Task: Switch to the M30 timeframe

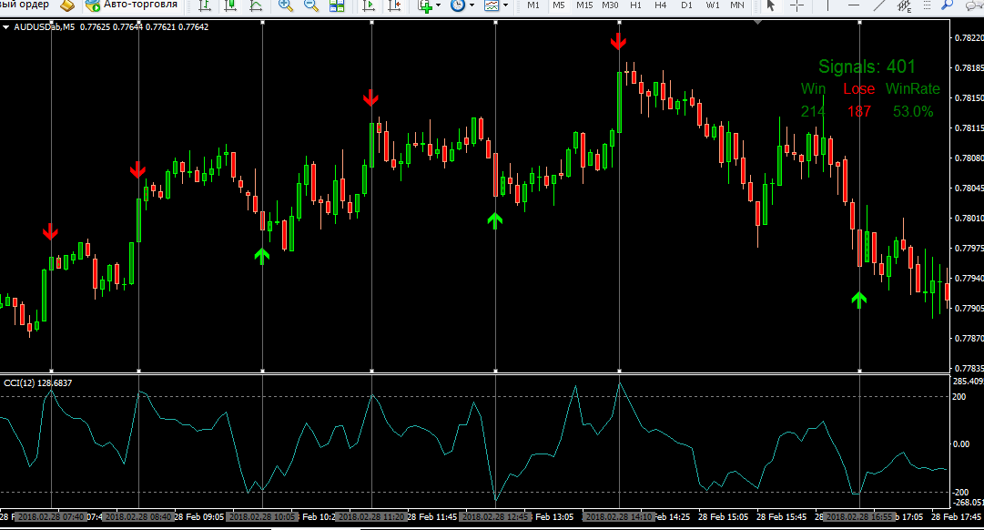Action: (610, 5)
